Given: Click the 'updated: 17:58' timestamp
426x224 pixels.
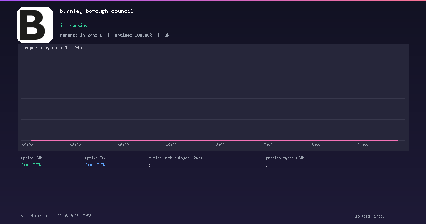Looking at the screenshot, I should (370, 216).
